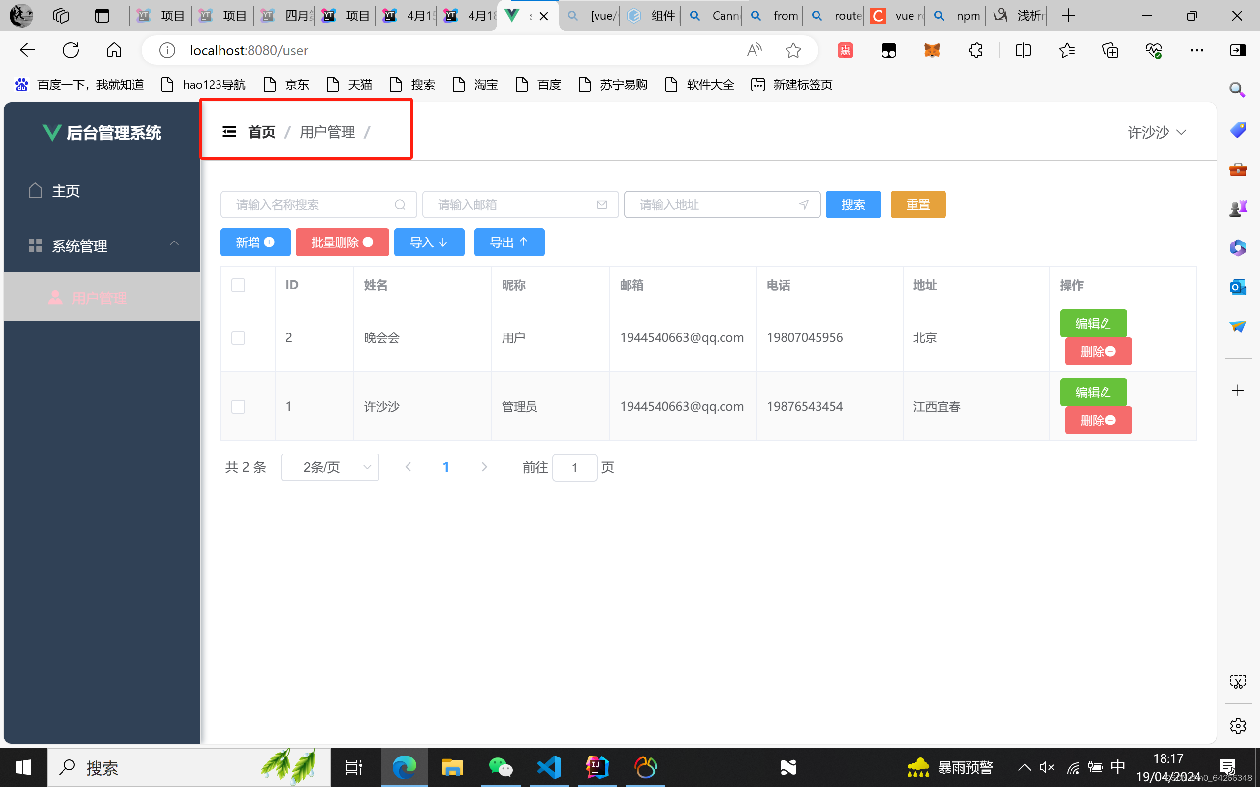The height and width of the screenshot is (787, 1260).
Task: Go to 首页 via the breadcrumb
Action: tap(261, 132)
